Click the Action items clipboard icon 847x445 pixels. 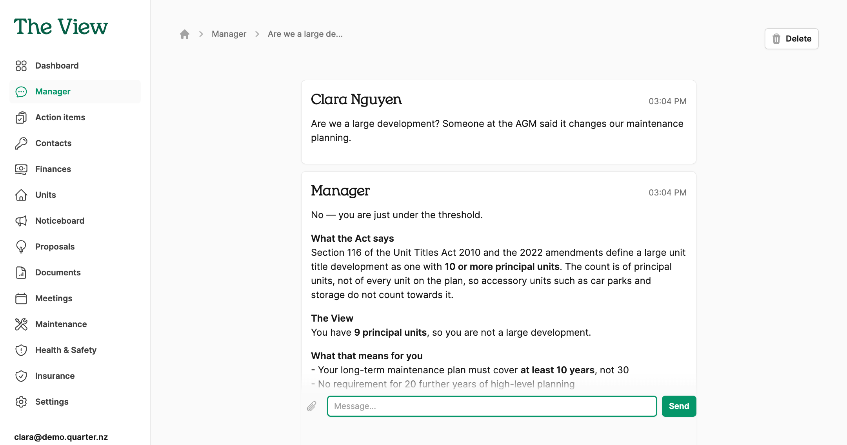[x=21, y=118]
